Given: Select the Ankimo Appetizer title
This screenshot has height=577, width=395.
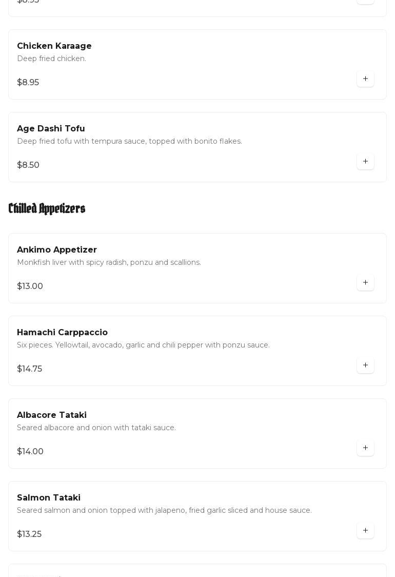Looking at the screenshot, I should tap(57, 250).
